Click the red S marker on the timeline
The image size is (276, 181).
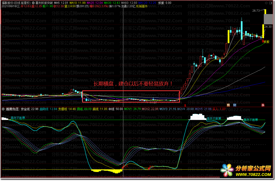coord(185,105)
